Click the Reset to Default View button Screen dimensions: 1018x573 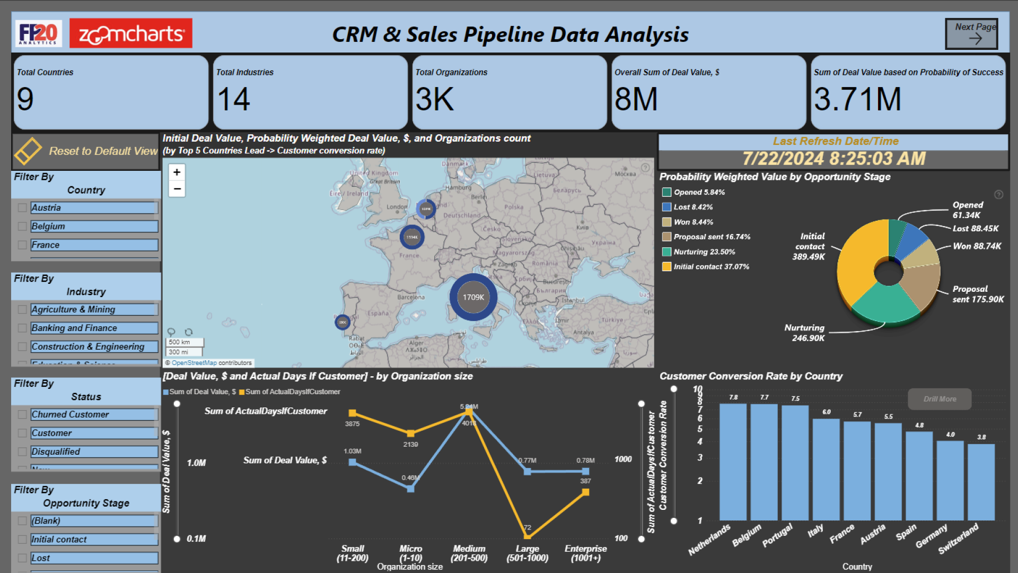(86, 151)
